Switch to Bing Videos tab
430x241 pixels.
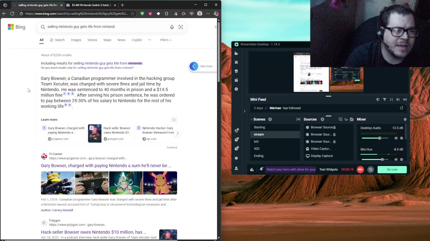click(92, 40)
